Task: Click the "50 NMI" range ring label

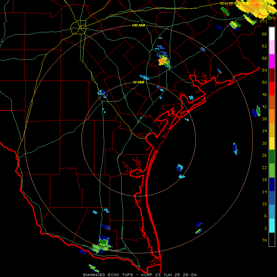Action: pyautogui.click(x=138, y=82)
